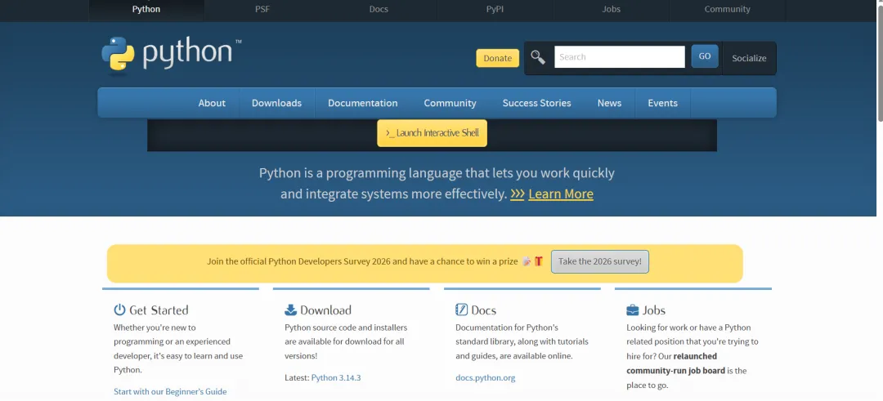Image resolution: width=883 pixels, height=401 pixels.
Task: Open the Documentation menu
Action: point(363,103)
